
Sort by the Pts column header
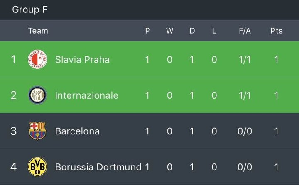(276, 31)
